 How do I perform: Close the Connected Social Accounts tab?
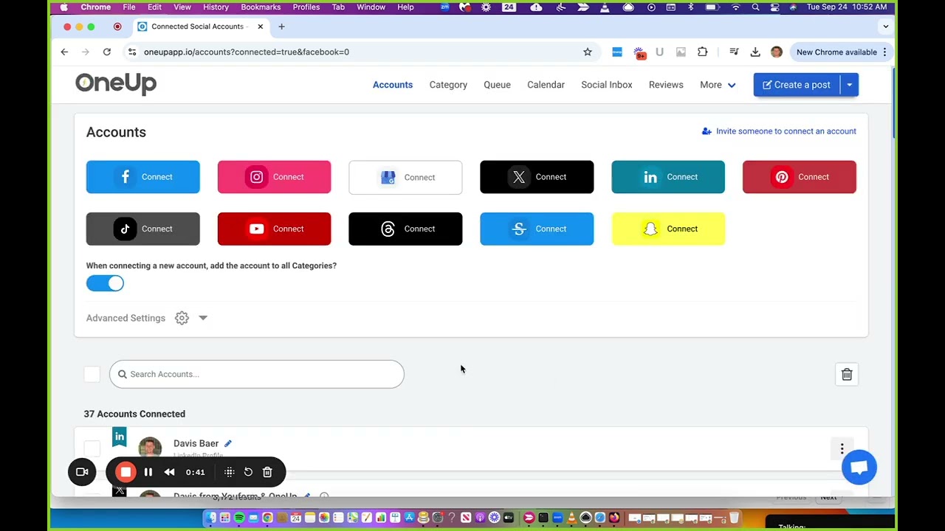pos(260,27)
